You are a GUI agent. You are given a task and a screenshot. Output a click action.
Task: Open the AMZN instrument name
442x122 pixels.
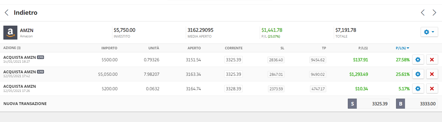point(27,30)
